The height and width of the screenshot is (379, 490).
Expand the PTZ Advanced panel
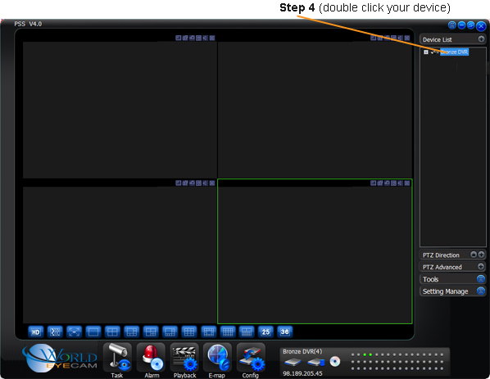click(481, 267)
